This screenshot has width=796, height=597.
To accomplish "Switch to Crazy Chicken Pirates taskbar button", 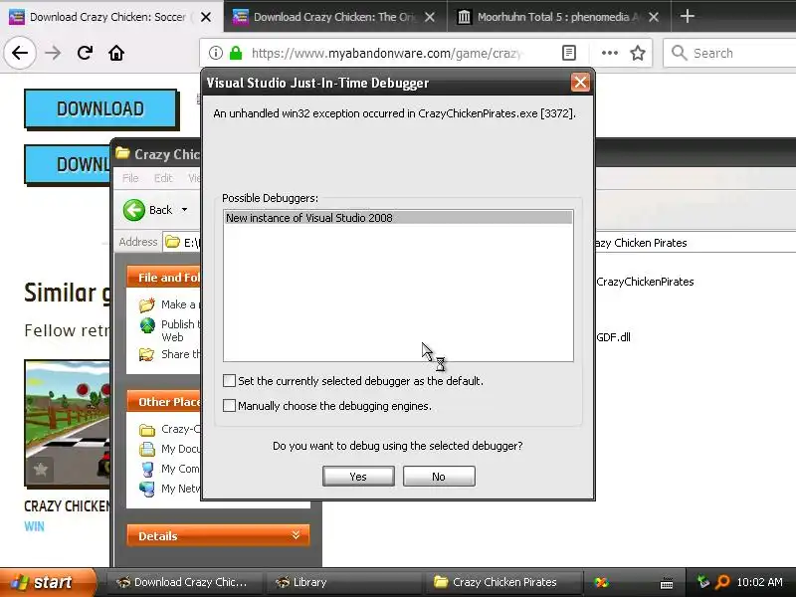I will click(x=503, y=582).
